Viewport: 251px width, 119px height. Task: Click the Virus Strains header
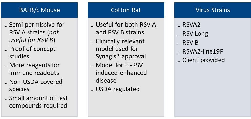tap(213, 10)
